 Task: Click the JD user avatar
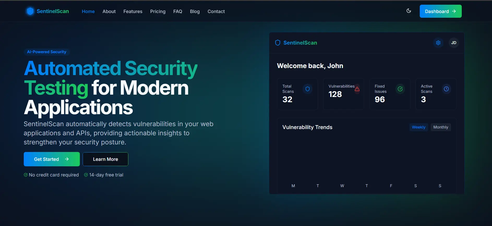click(454, 43)
